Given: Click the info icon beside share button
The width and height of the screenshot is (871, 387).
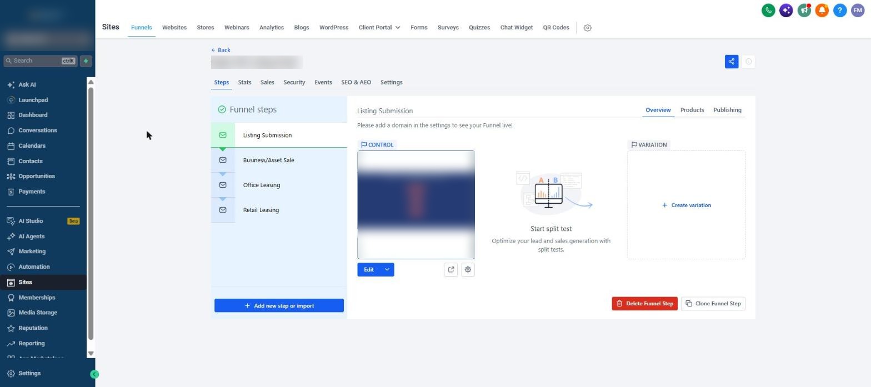Looking at the screenshot, I should click(x=748, y=62).
